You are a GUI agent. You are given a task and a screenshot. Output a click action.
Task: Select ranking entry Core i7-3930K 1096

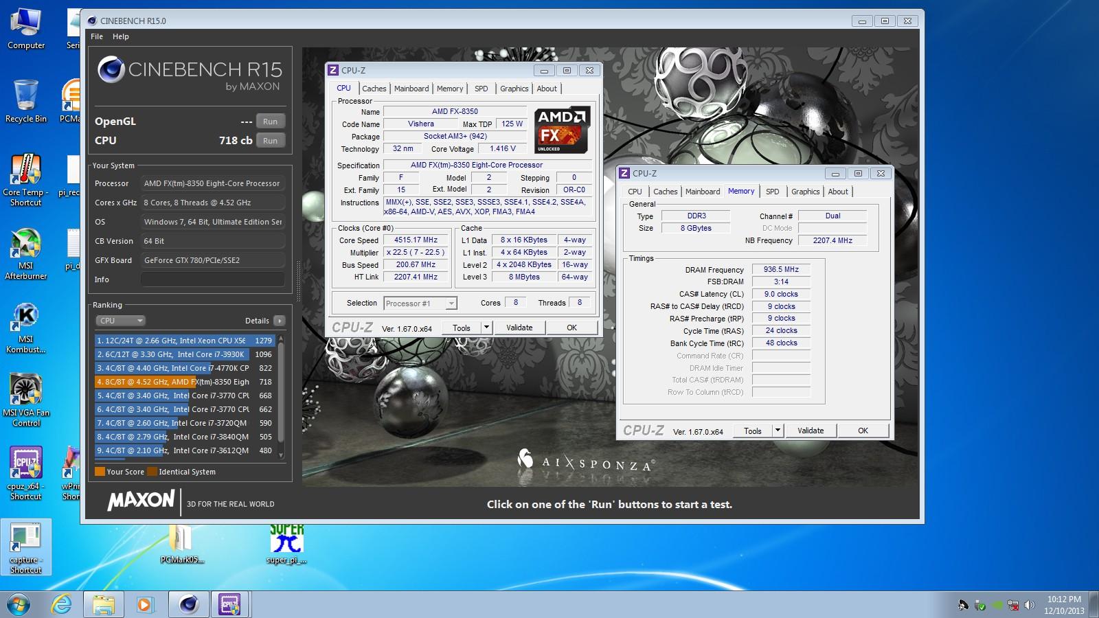(x=184, y=354)
